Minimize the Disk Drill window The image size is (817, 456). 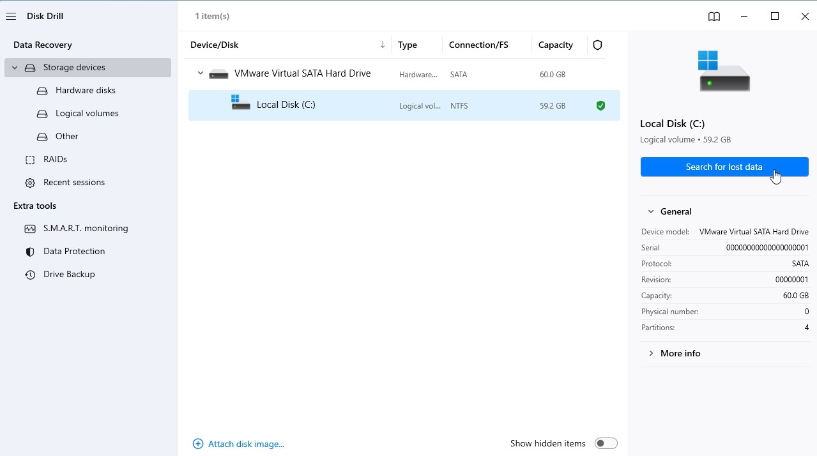[744, 16]
